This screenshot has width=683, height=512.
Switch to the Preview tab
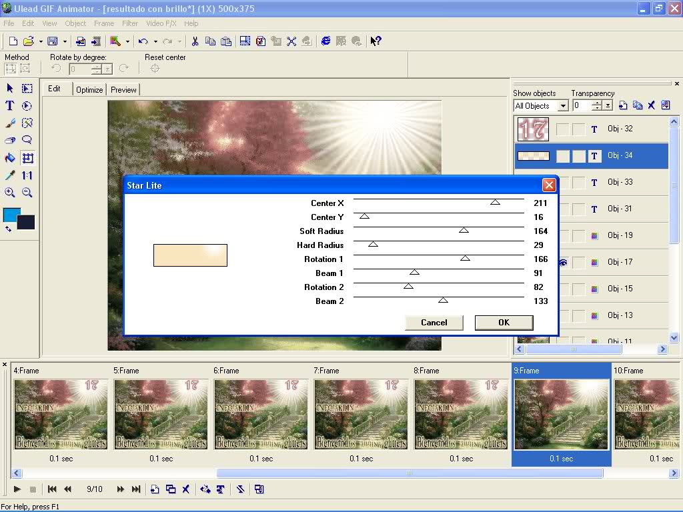pyautogui.click(x=123, y=90)
